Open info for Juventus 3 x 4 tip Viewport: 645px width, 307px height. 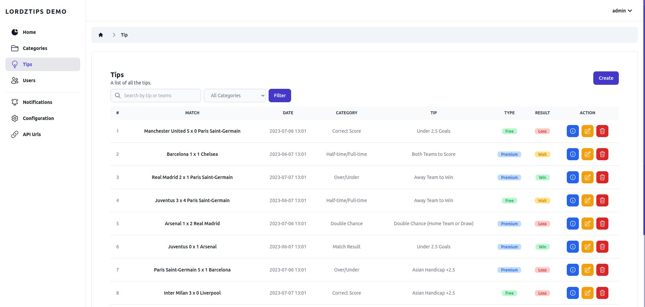tap(572, 200)
